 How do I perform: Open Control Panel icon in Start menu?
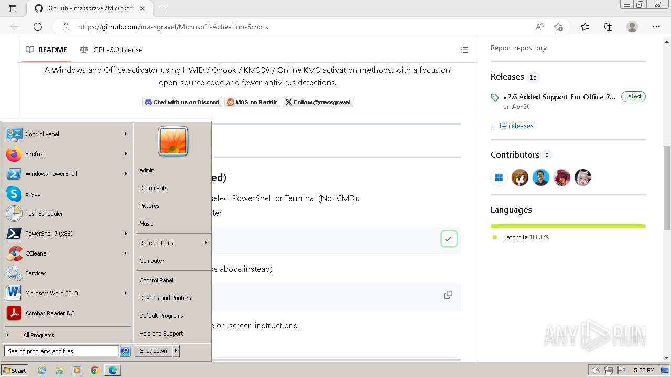pyautogui.click(x=14, y=134)
